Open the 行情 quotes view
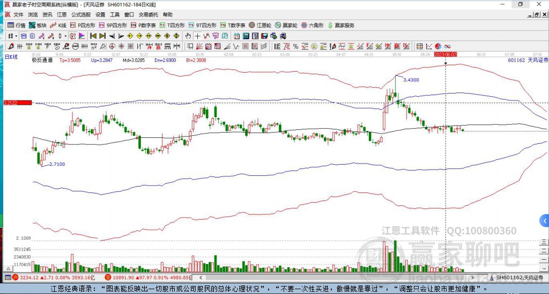This screenshot has width=549, height=294. coord(17,25)
